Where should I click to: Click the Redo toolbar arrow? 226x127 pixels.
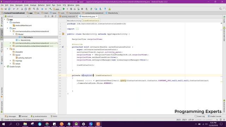point(18,9)
